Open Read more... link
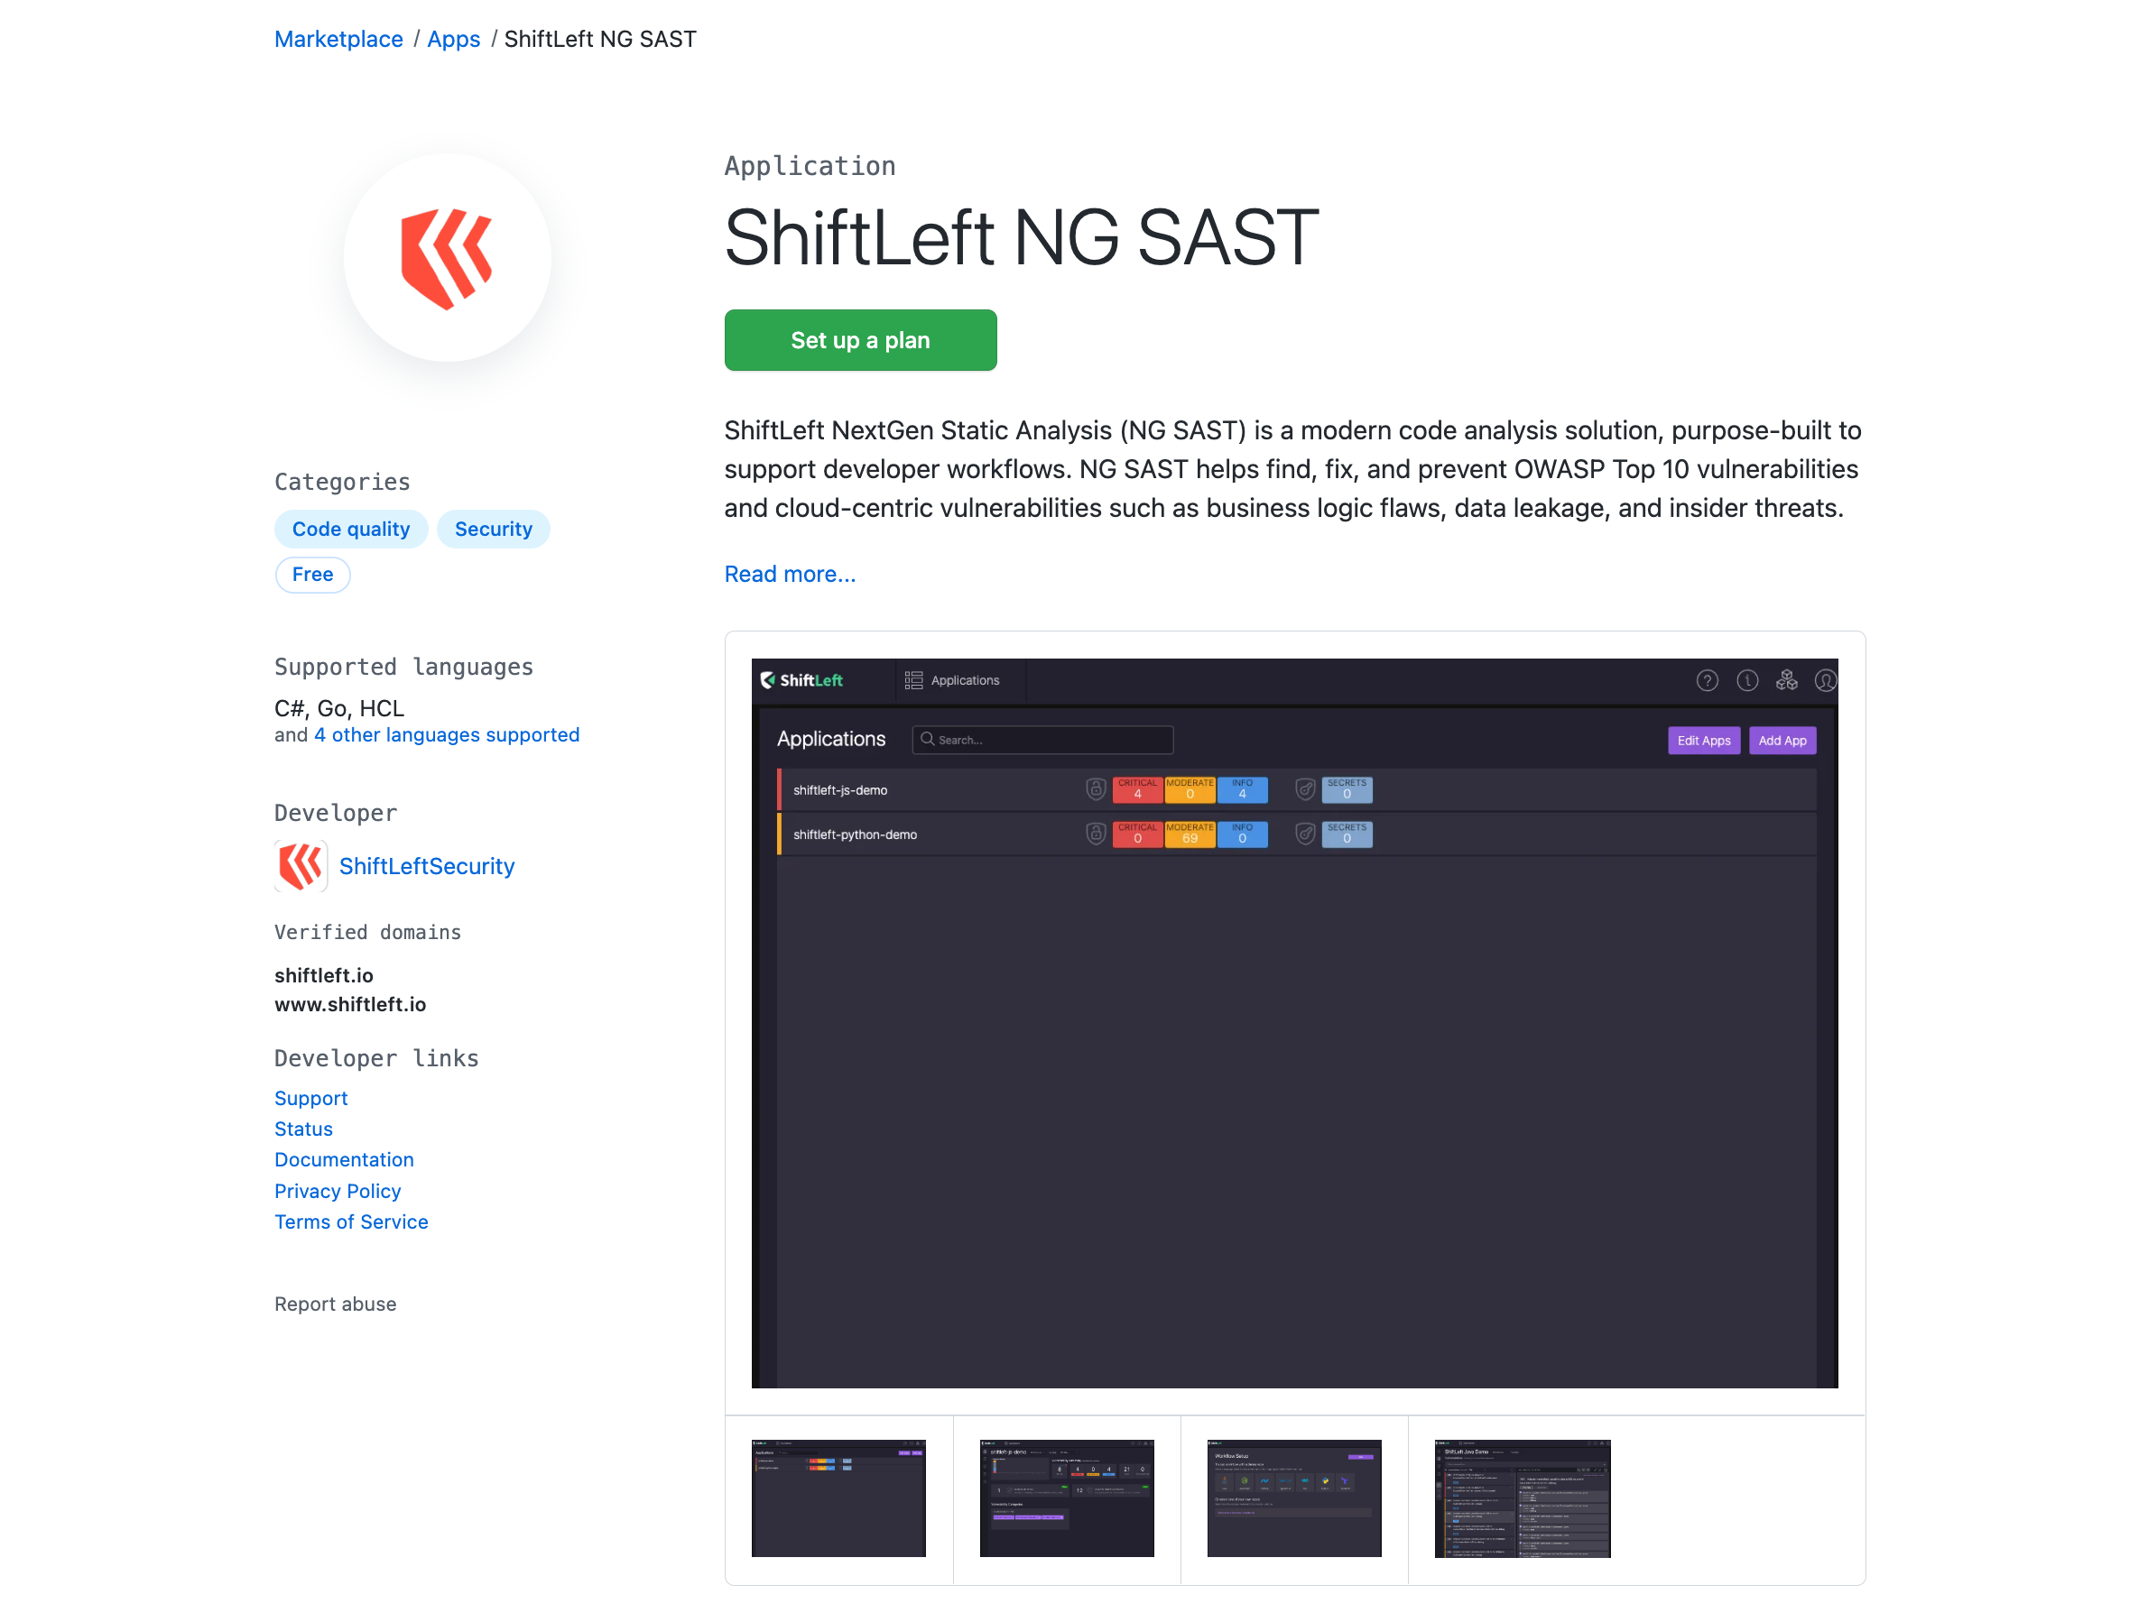Screen dimensions: 2148x1613 [x=791, y=575]
